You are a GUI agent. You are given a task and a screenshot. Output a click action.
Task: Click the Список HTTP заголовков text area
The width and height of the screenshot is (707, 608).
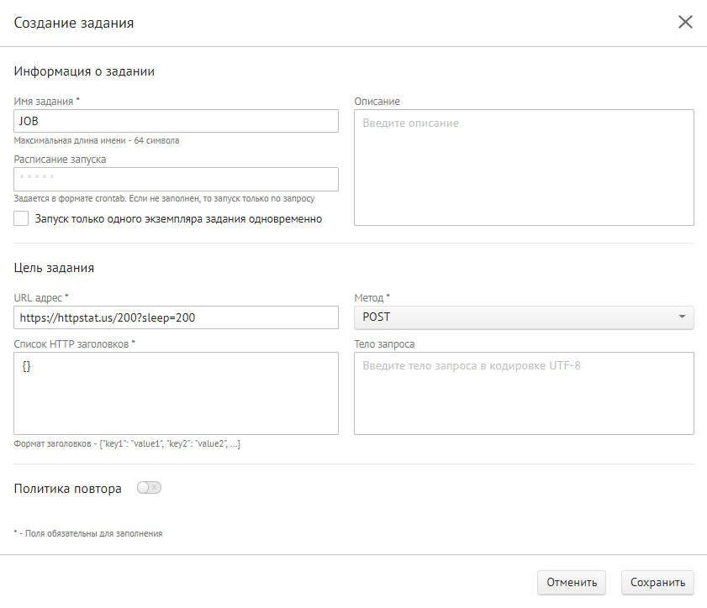176,393
